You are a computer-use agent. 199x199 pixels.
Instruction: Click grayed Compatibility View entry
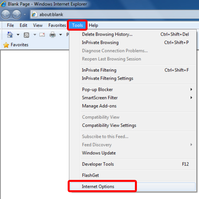click(x=133, y=117)
